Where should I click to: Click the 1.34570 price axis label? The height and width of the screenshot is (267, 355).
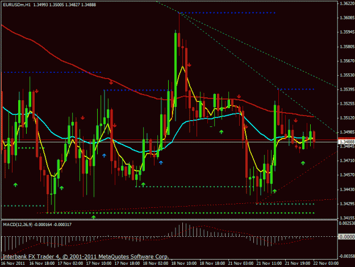(347, 175)
